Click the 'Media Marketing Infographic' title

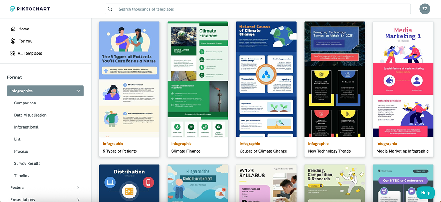402,151
